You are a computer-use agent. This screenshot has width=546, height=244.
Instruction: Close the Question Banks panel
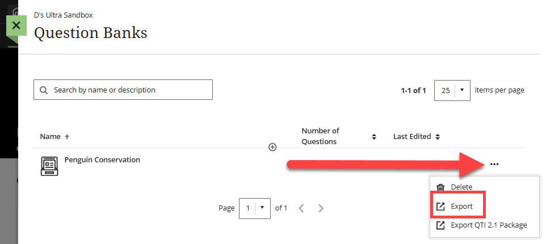(x=16, y=26)
